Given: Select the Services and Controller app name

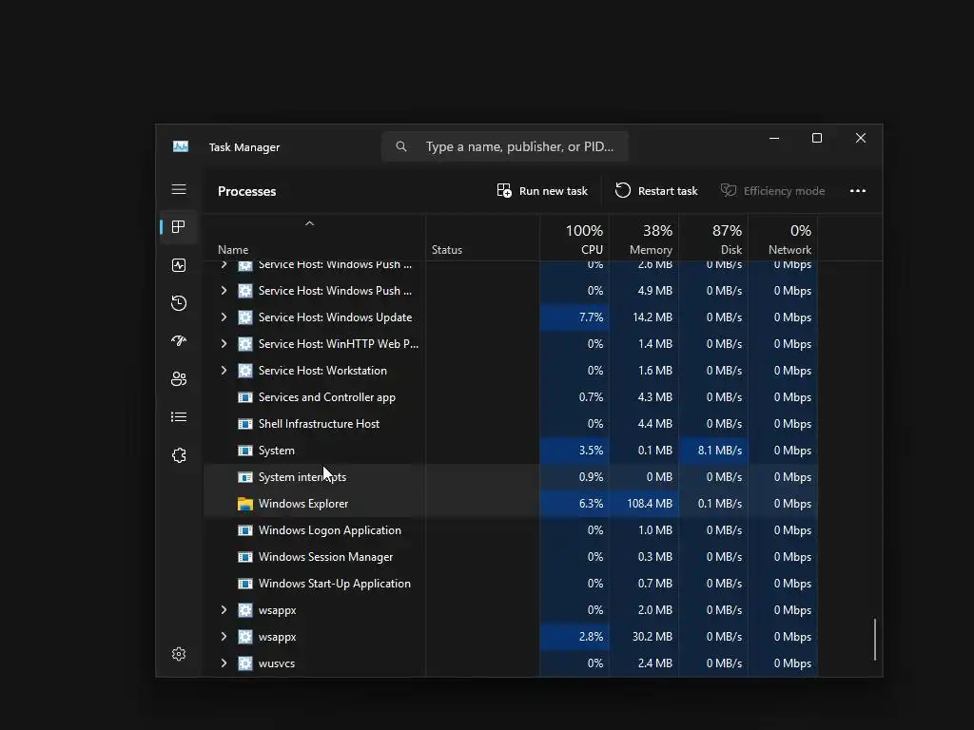Looking at the screenshot, I should pos(327,397).
